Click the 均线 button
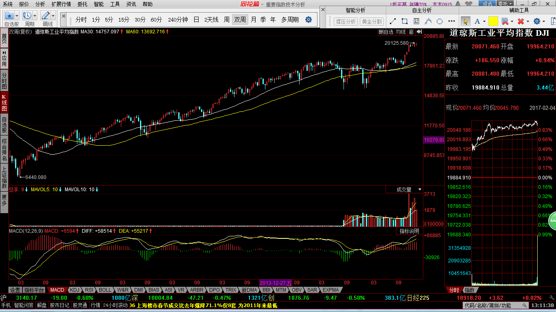 401,32
